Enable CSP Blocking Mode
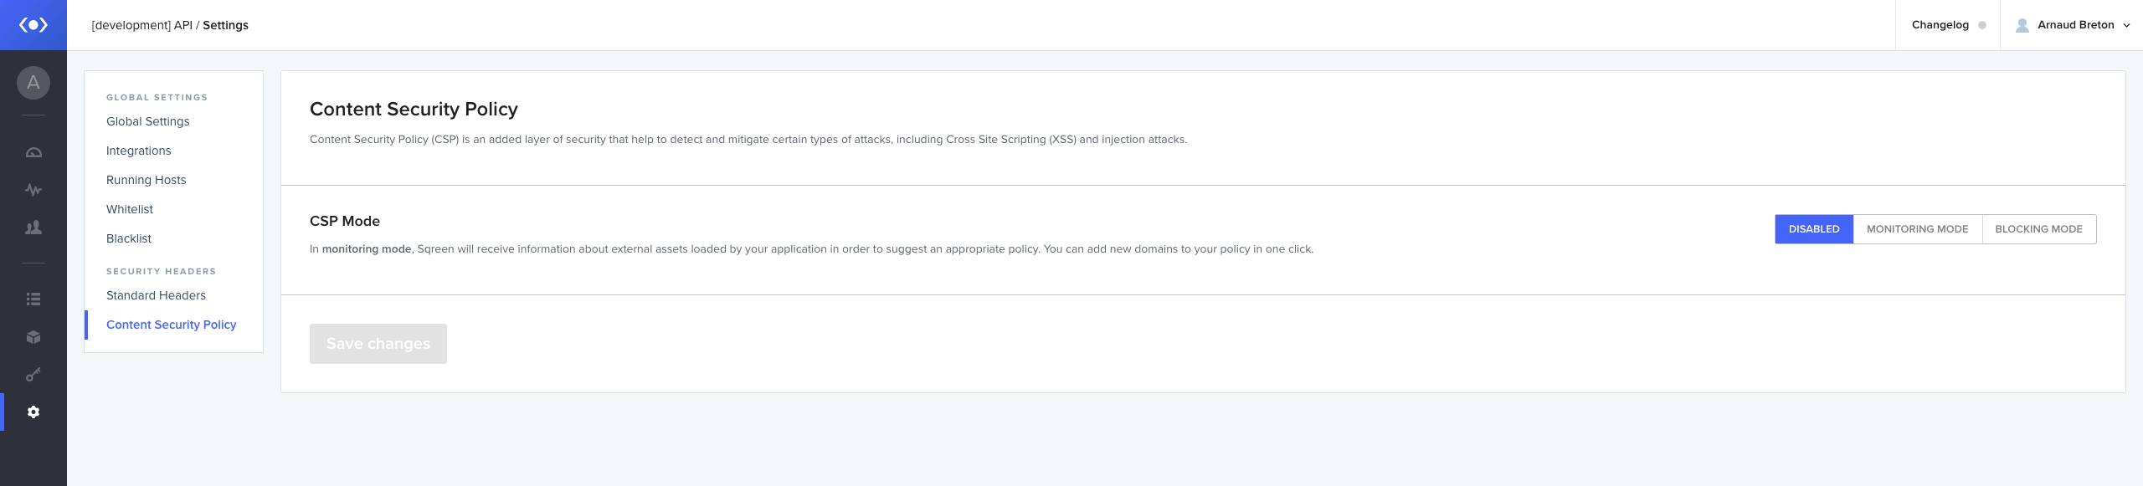This screenshot has height=486, width=2143. [2038, 229]
